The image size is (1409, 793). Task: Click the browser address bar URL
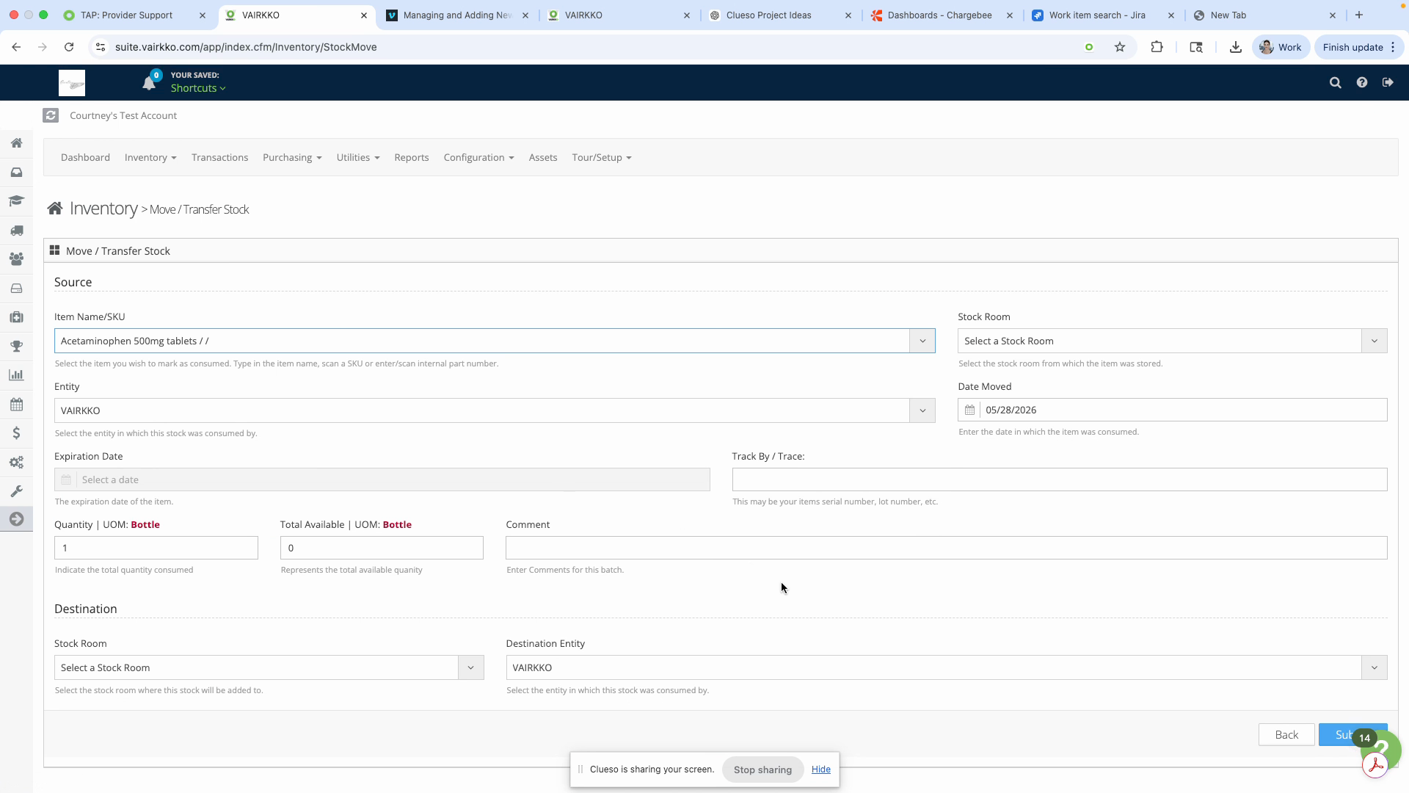coord(246,47)
